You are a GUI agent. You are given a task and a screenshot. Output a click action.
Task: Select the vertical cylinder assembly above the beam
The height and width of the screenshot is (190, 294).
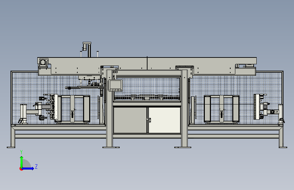[87, 49]
